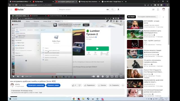Click Посмотреть аналитику button
The height and width of the screenshot is (101, 180).
pyautogui.click(x=36, y=85)
